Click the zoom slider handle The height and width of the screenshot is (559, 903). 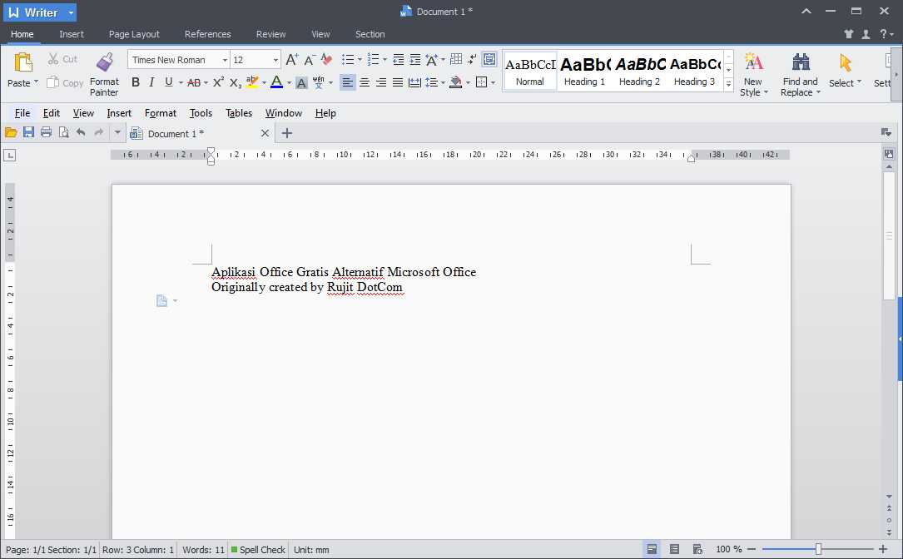(818, 549)
